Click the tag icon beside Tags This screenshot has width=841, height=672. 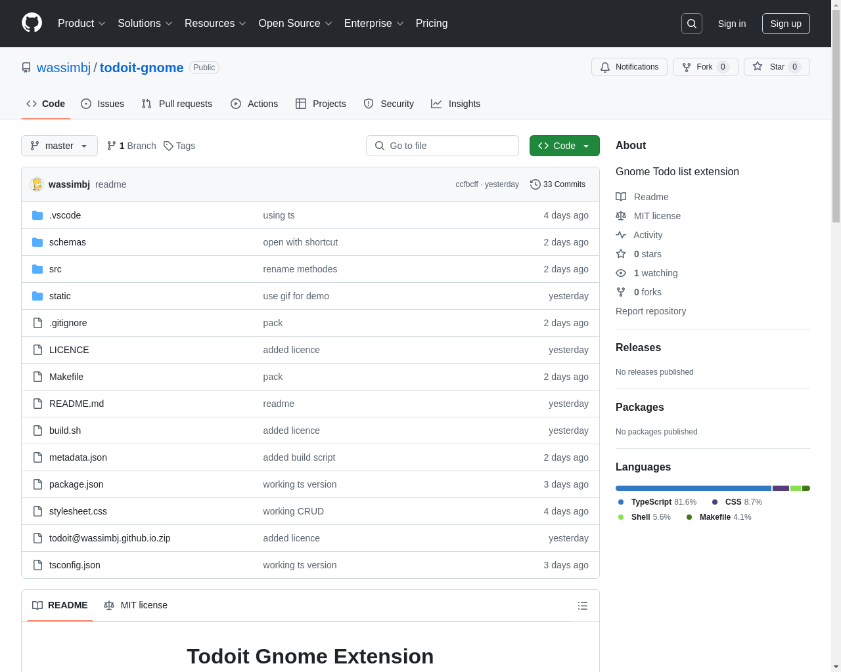(168, 146)
